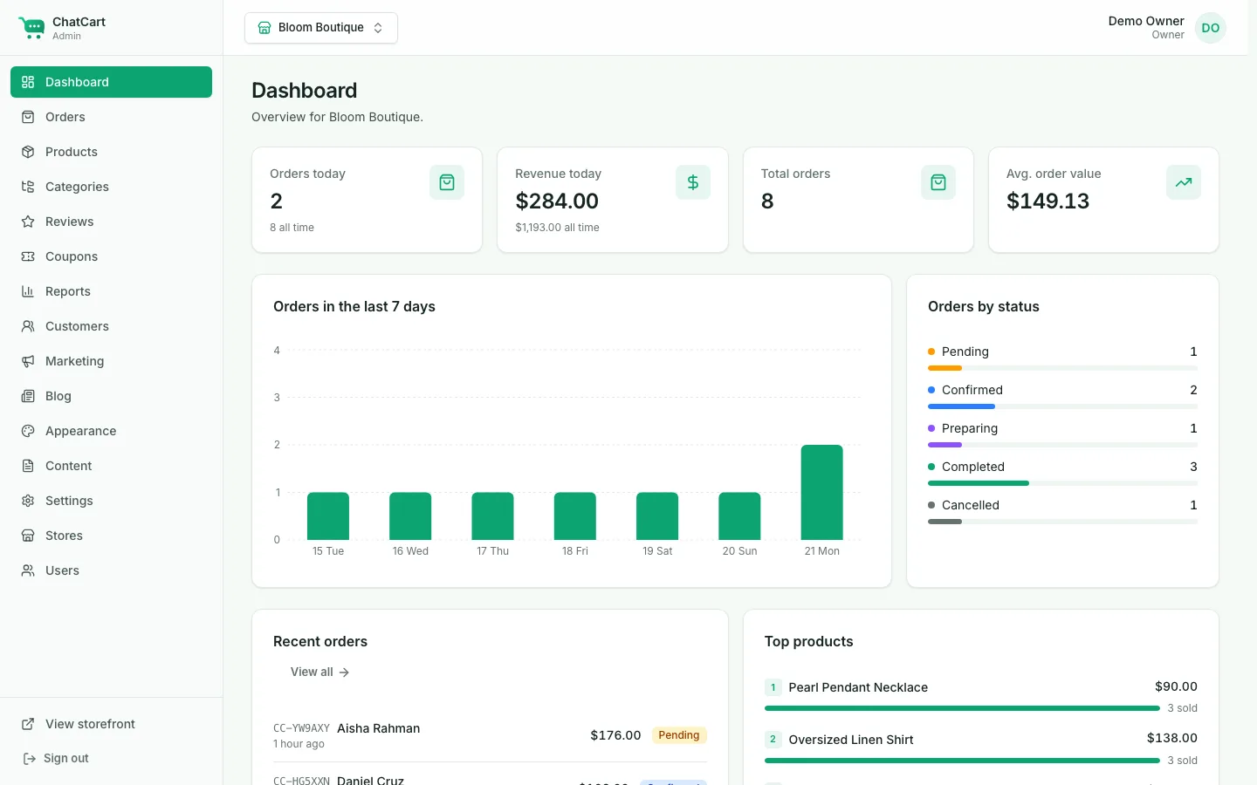Open the Content menu item
This screenshot has width=1257, height=785.
111,466
